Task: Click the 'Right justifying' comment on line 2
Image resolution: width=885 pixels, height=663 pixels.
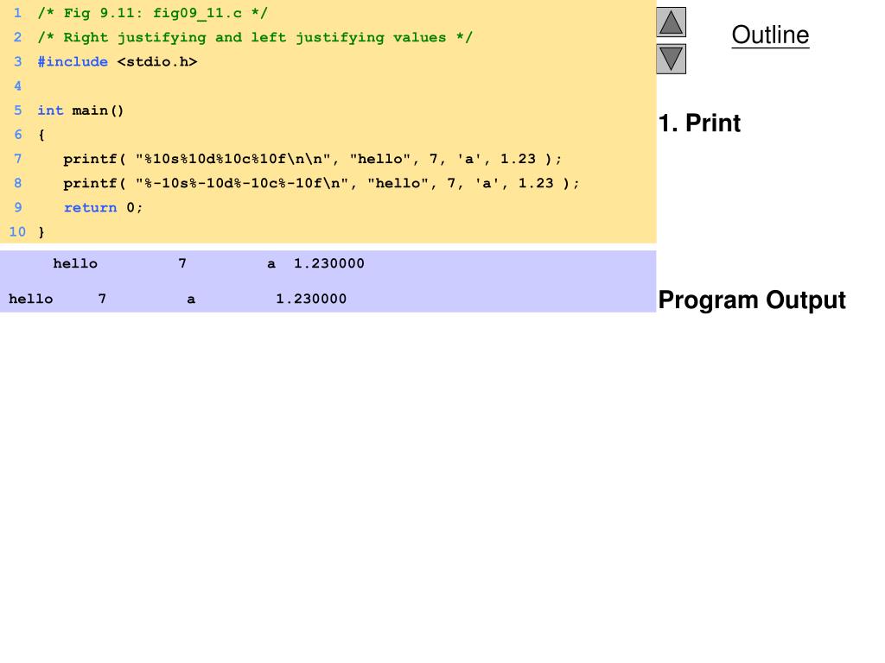Action: click(x=255, y=37)
